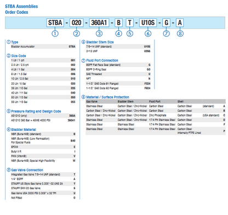Click the size code value '040'

click(x=73, y=93)
